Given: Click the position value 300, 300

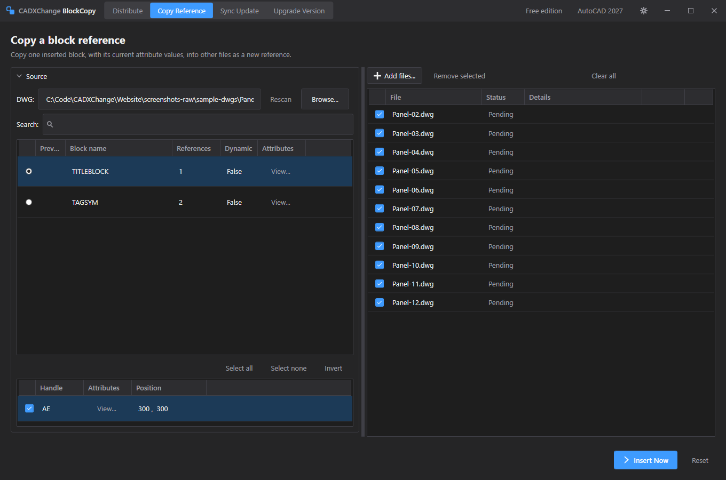Looking at the screenshot, I should click(153, 409).
